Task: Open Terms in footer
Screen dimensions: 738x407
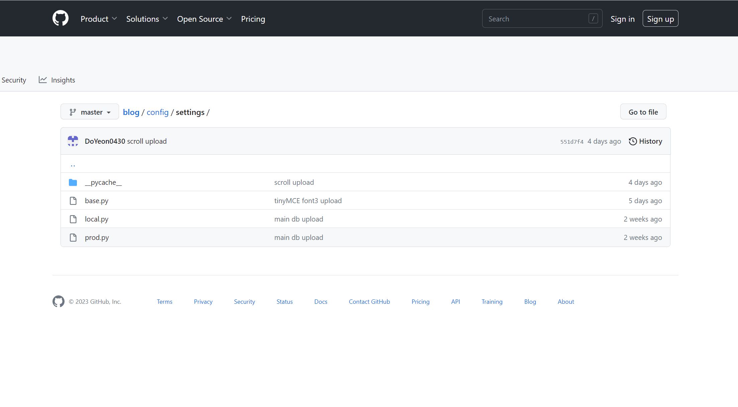Action: point(165,301)
